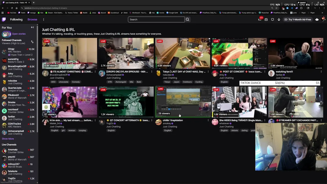Screen dimensions: 327x184
Task: Click the Asmongold tag
Action: (121, 82)
